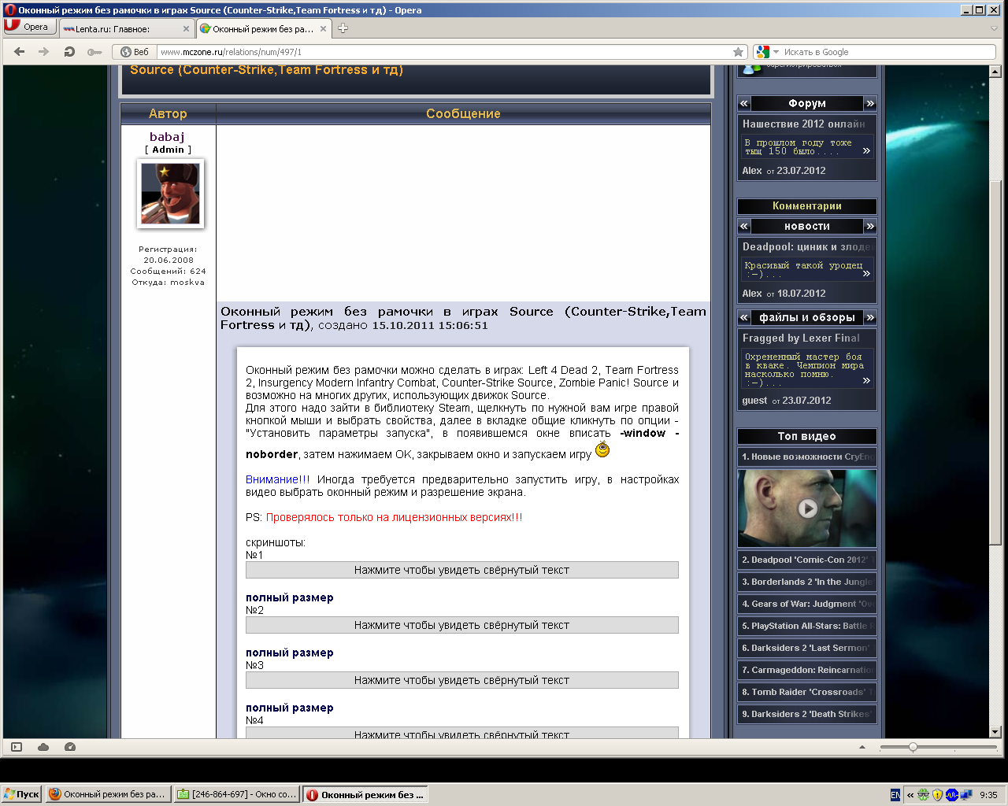Open comment arrow beside Охрененный мастер боя
Image resolution: width=1008 pixels, height=806 pixels.
pyautogui.click(x=866, y=380)
